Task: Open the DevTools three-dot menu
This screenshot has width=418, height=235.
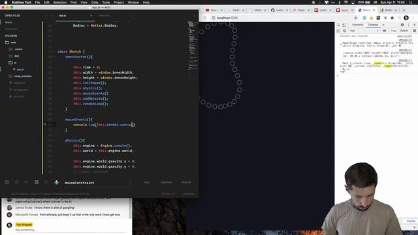Action: pos(408,25)
